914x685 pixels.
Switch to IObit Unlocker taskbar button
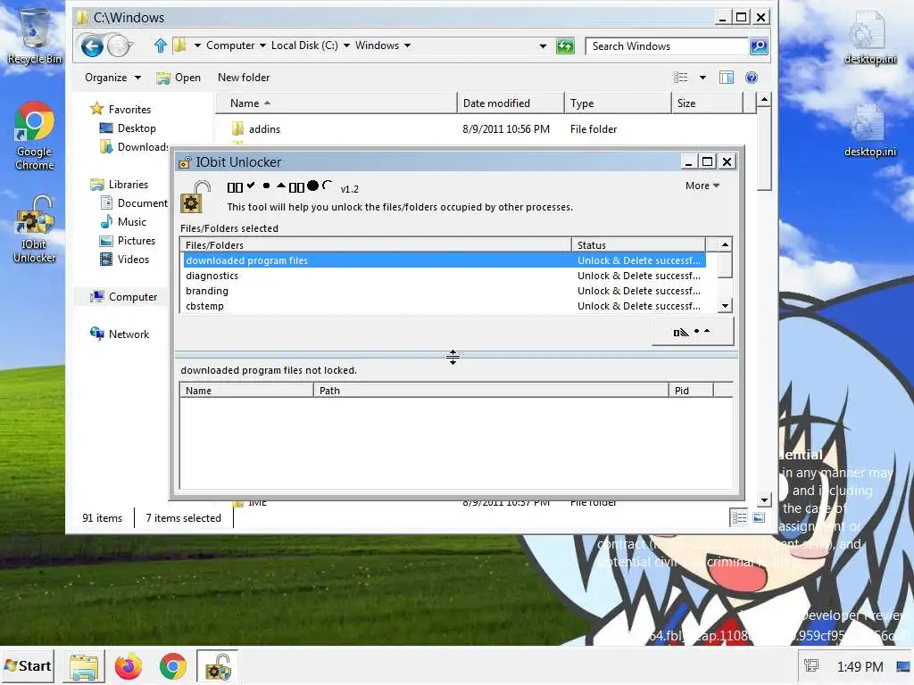(x=218, y=667)
